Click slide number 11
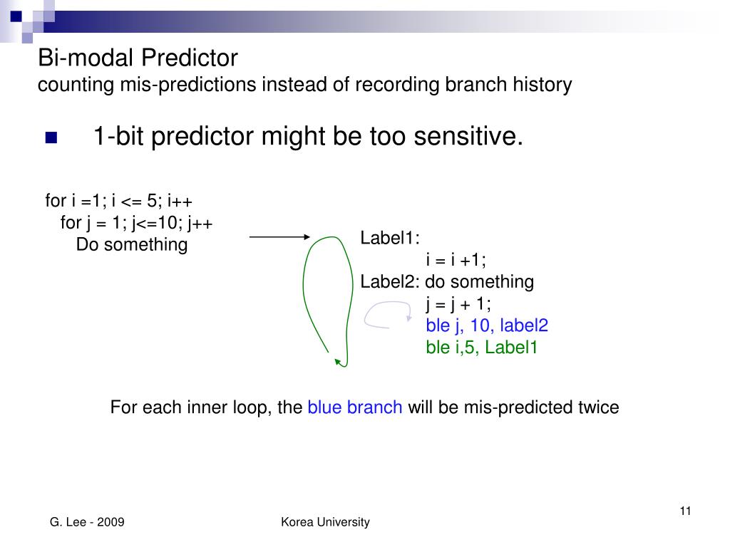This screenshot has height=547, width=730. tap(685, 511)
